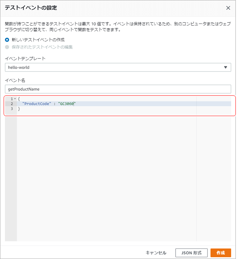The height and width of the screenshot is (259, 238).
Task: Click the イベントテンプレート label
Action: [25, 58]
